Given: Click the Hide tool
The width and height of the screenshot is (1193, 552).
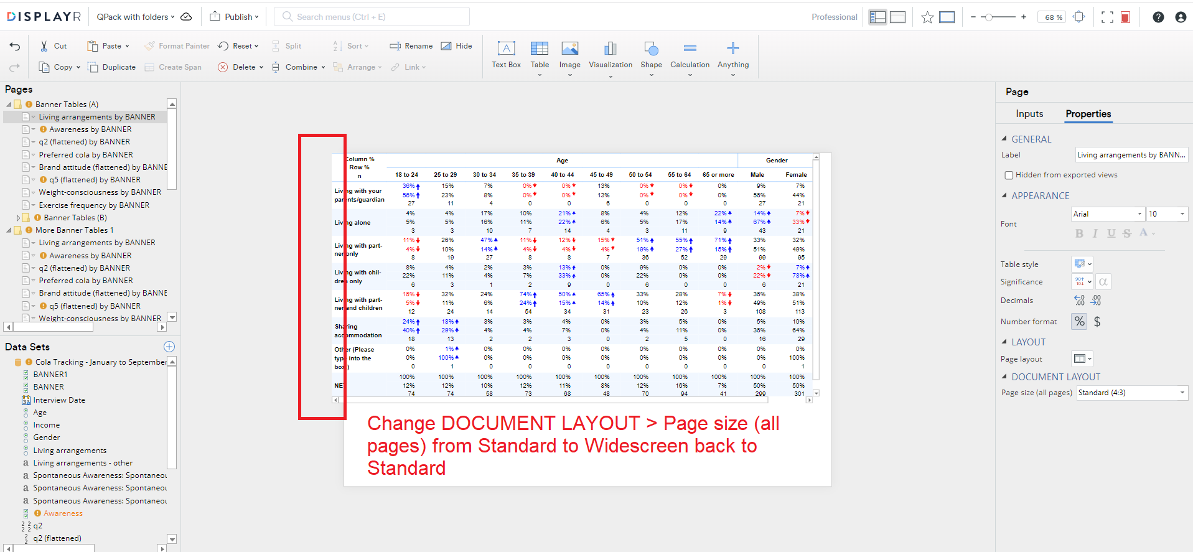Looking at the screenshot, I should tap(457, 46).
